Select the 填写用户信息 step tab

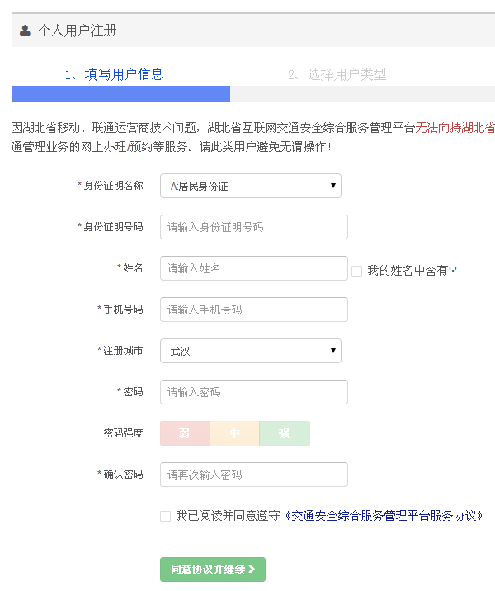[x=115, y=74]
